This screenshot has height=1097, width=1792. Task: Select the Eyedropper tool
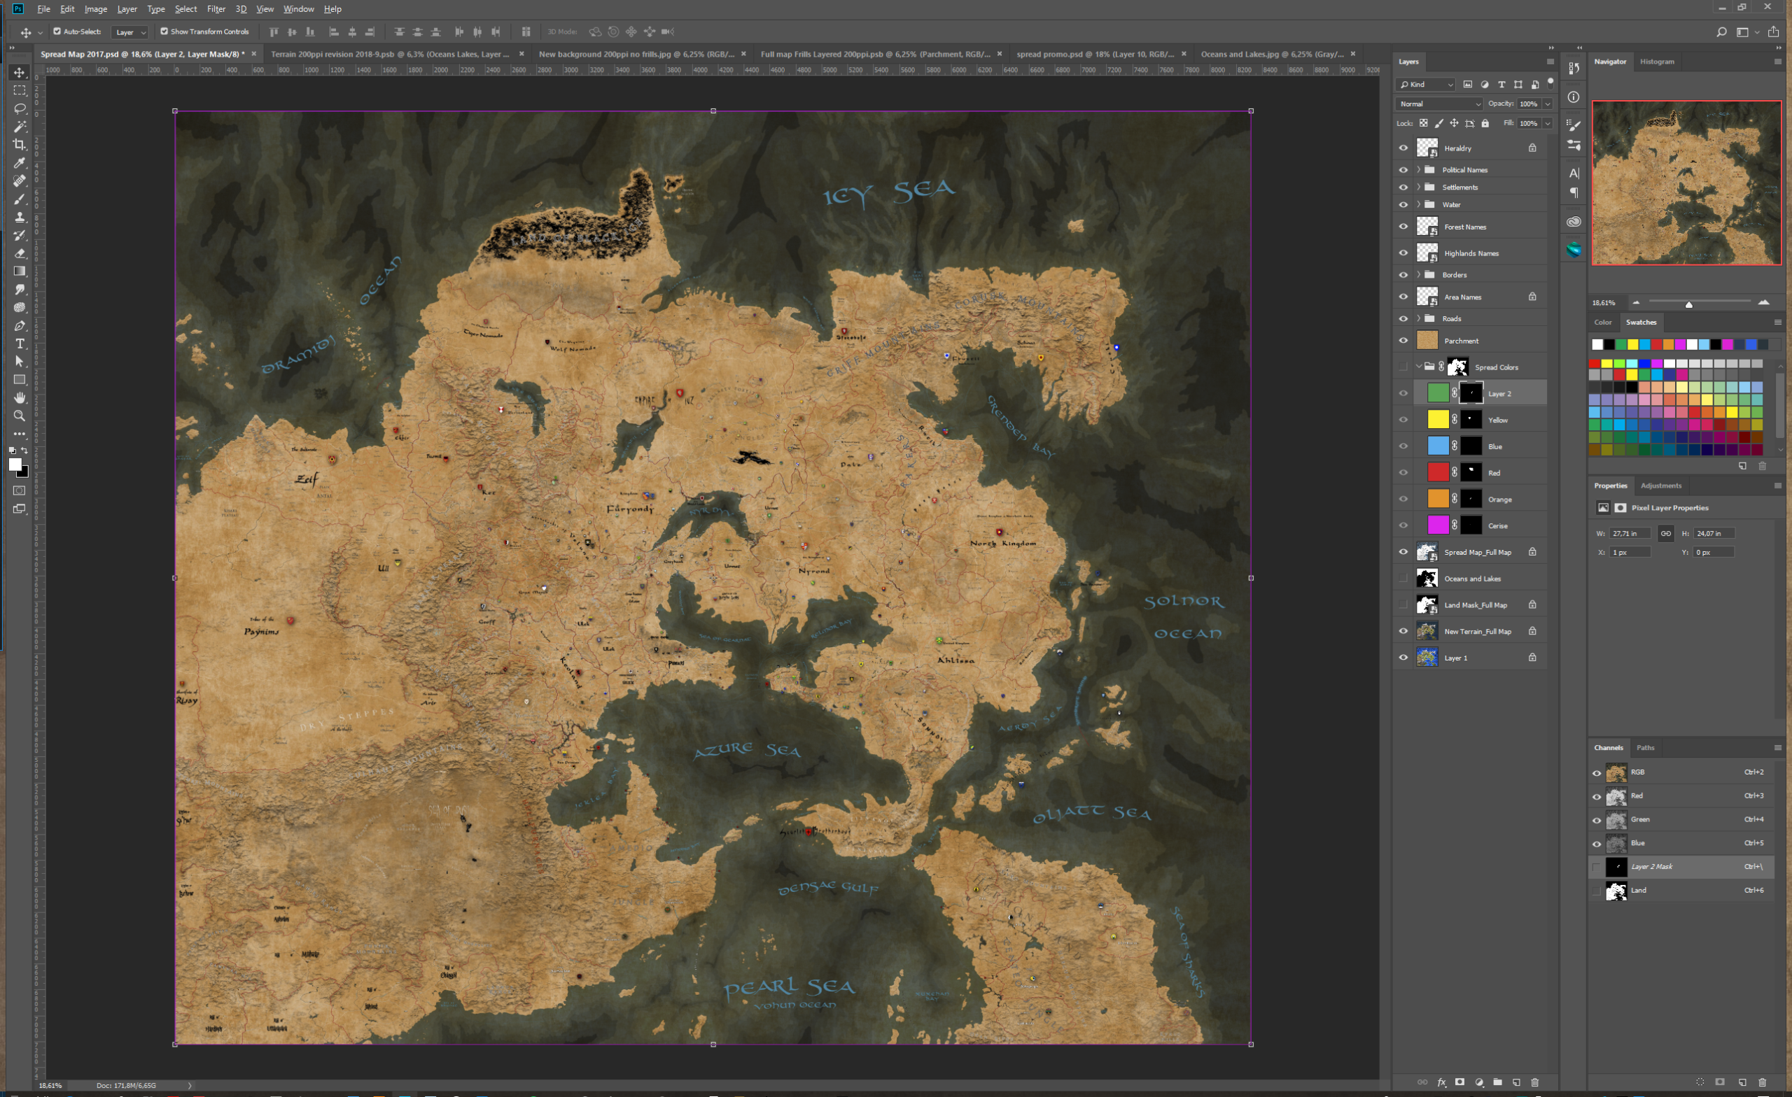(x=20, y=163)
